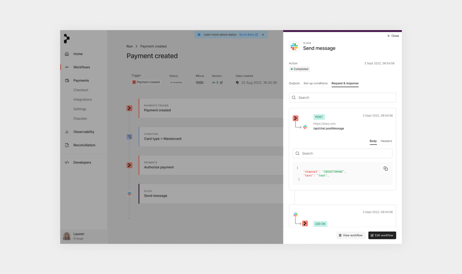The width and height of the screenshot is (462, 274).
Task: Switch to the Outputs tab
Action: (294, 83)
